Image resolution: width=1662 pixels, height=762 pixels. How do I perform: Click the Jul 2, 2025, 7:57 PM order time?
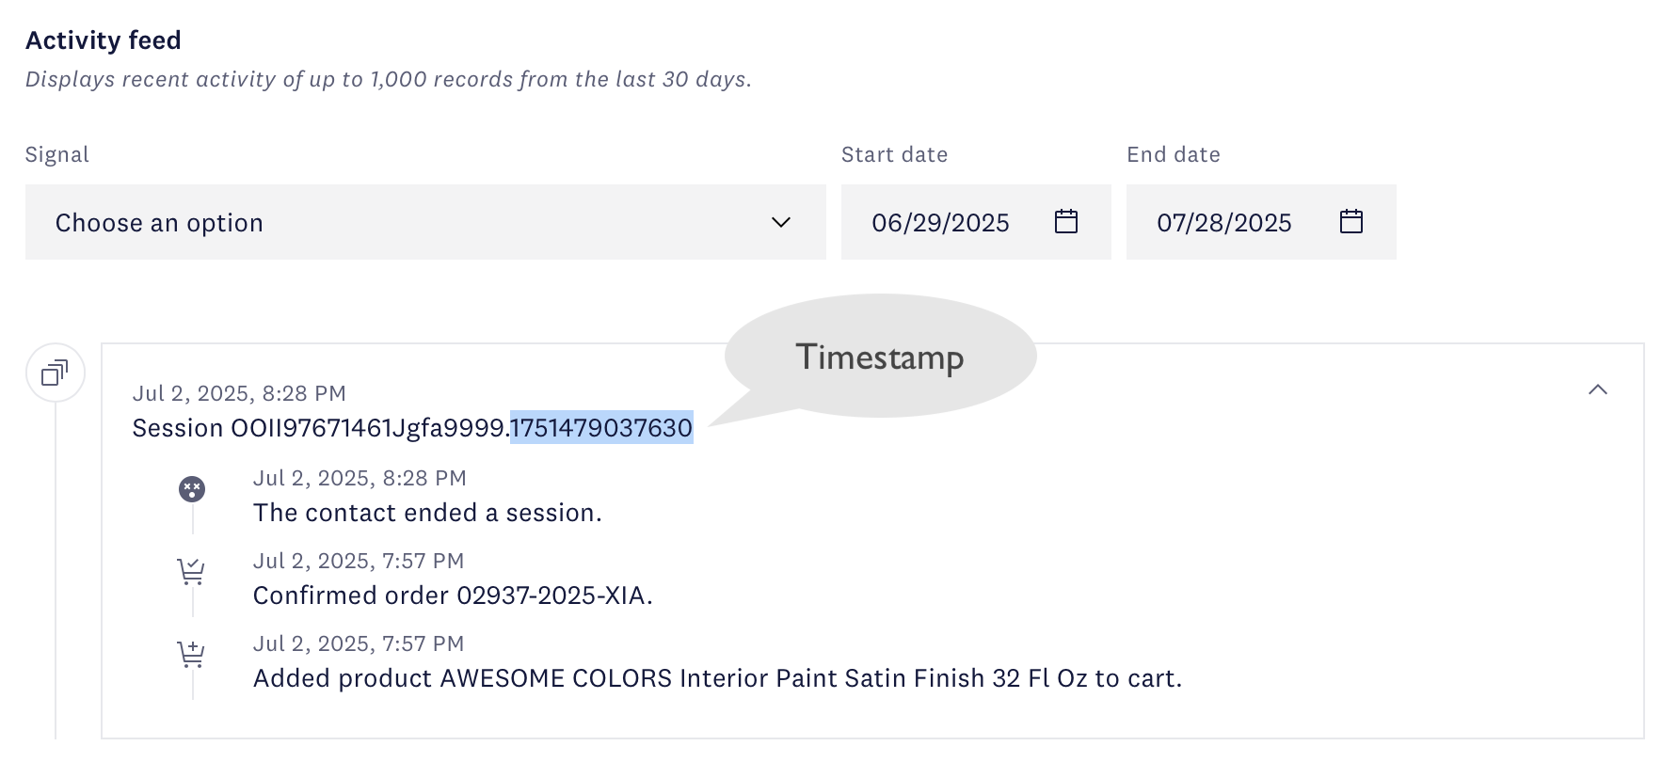(x=359, y=561)
